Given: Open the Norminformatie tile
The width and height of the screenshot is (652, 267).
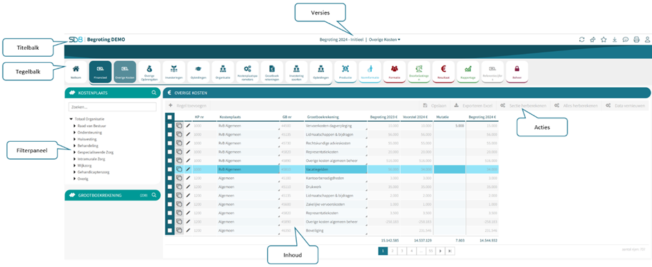Looking at the screenshot, I should pyautogui.click(x=370, y=72).
